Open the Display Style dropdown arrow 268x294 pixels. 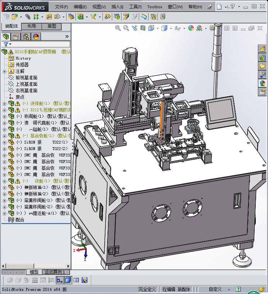[x=171, y=28]
